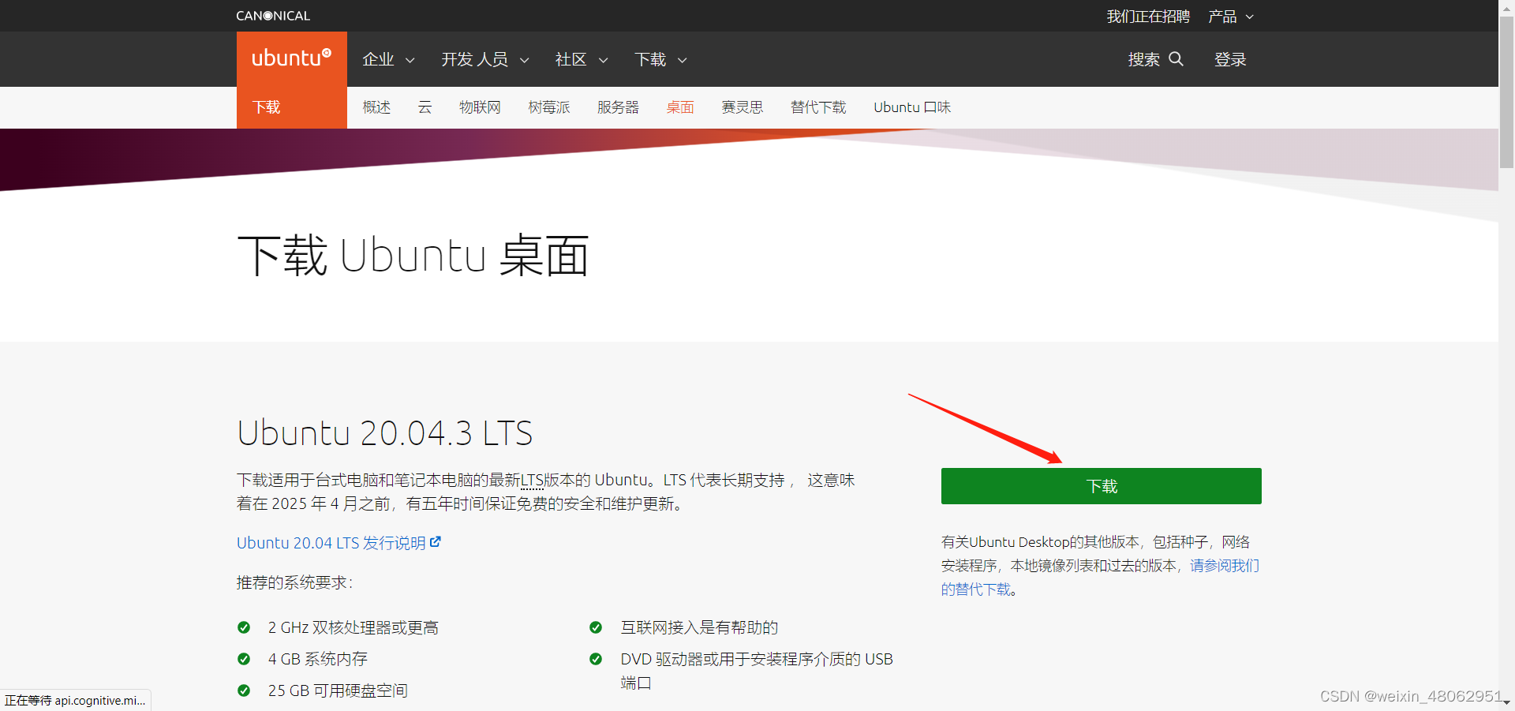1515x711 pixels.
Task: Click the 搜索 search text
Action: pos(1144,59)
